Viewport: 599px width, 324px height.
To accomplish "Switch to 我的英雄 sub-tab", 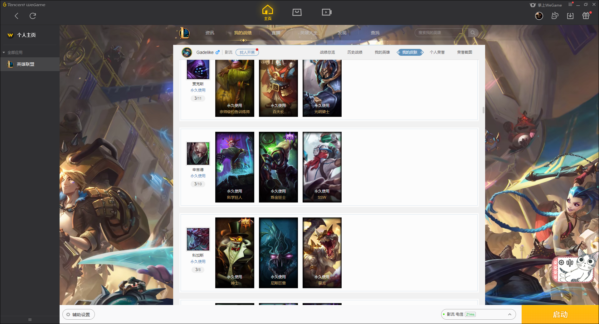I will (382, 52).
